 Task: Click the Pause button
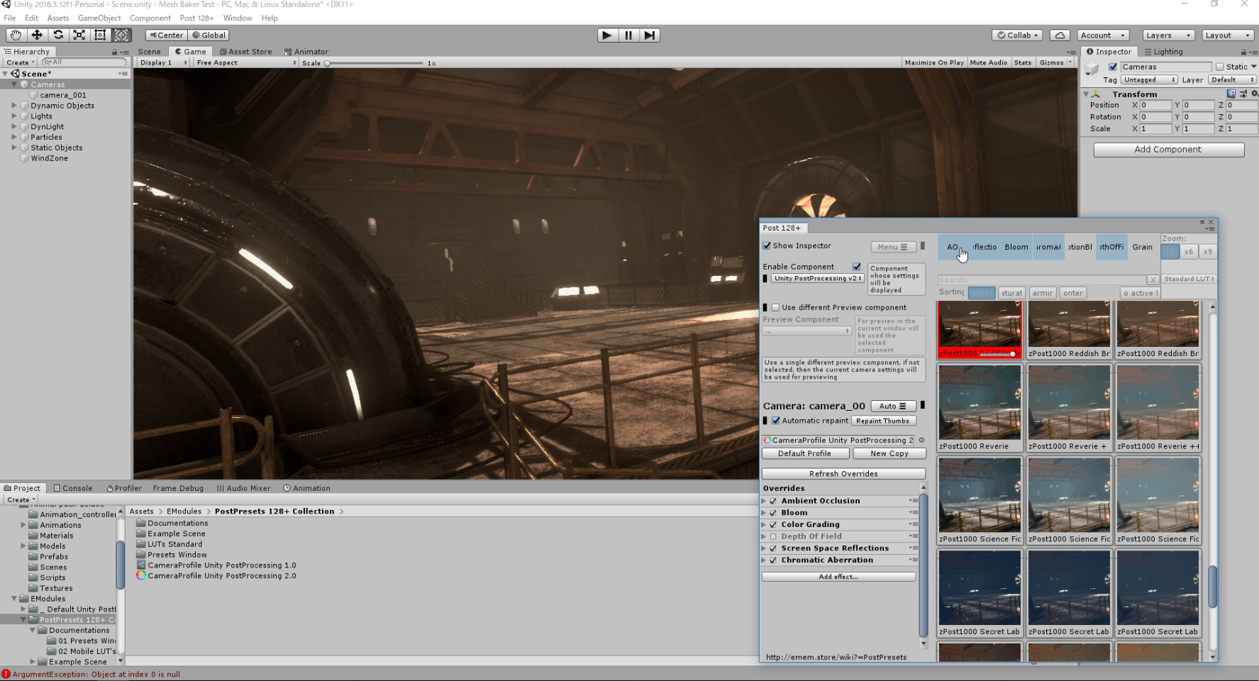[628, 35]
